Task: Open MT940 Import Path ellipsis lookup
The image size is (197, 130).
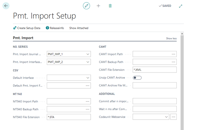Action: point(88,101)
